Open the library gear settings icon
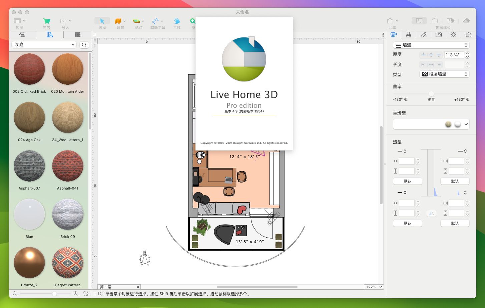Image resolution: width=485 pixels, height=308 pixels. tap(86, 294)
